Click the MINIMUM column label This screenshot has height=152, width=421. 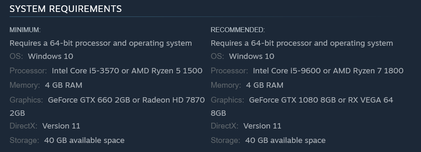pyautogui.click(x=25, y=30)
